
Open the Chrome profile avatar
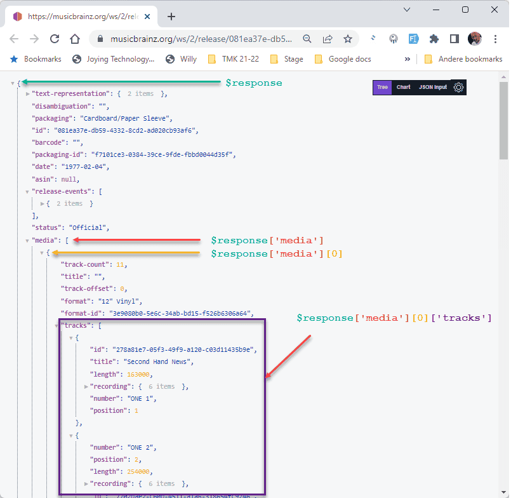[475, 39]
